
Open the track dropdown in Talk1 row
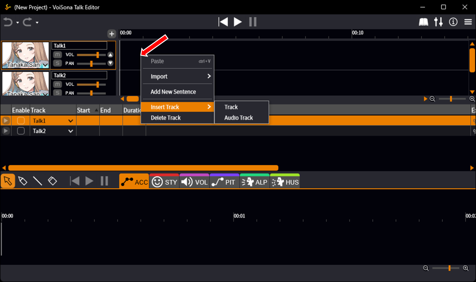click(x=71, y=121)
